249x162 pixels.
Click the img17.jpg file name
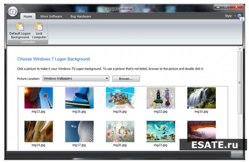pos(79,145)
